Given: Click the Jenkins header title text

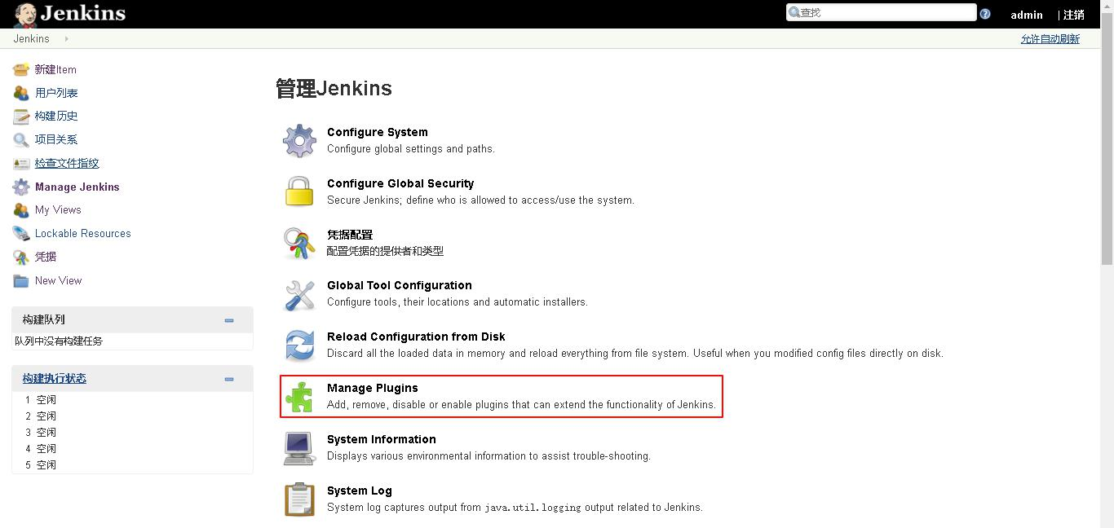Looking at the screenshot, I should [83, 13].
